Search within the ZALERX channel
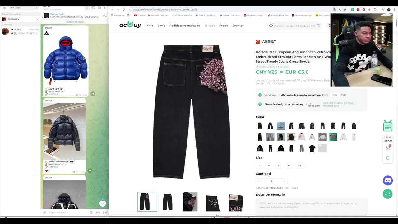This screenshot has width=398, height=224. (x=87, y=8)
